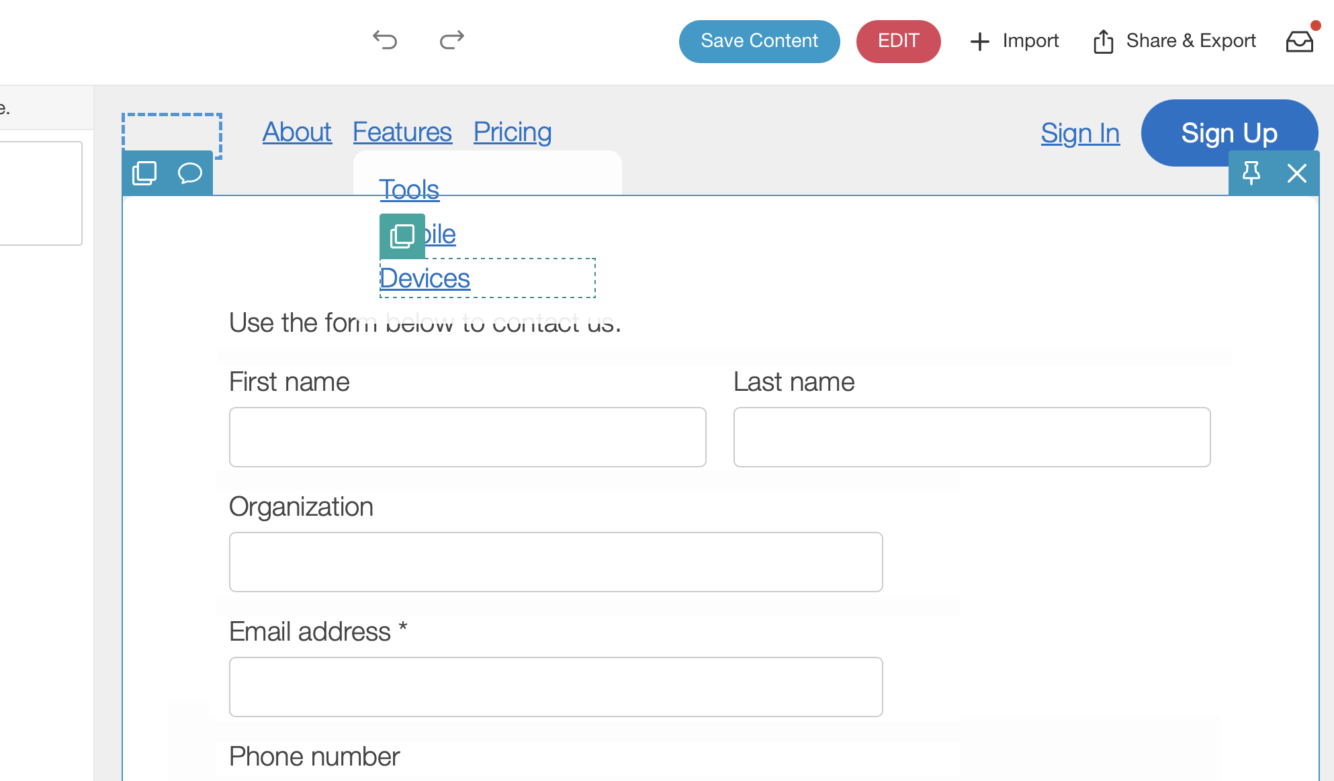Click the About nav item

[296, 132]
